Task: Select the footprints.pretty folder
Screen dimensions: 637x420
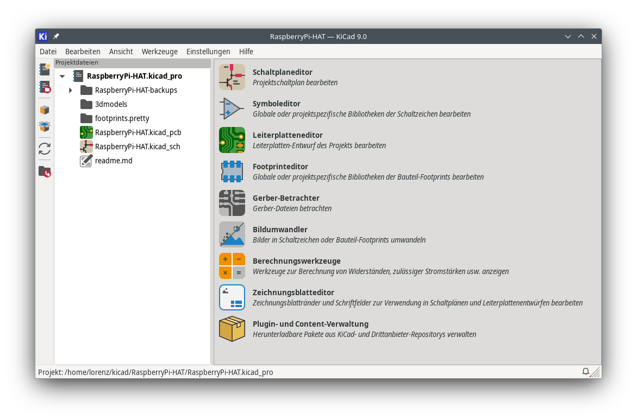Action: point(122,118)
